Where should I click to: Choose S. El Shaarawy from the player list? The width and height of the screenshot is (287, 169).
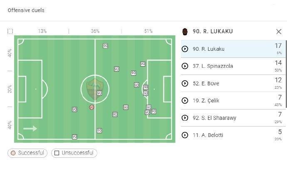(x=215, y=118)
